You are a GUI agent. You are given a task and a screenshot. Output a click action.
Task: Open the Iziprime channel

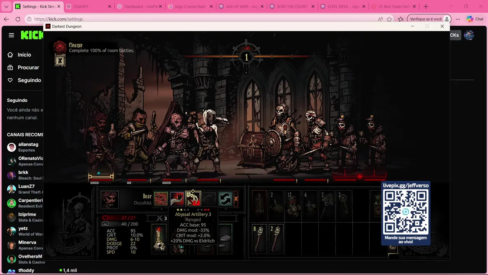[25, 217]
